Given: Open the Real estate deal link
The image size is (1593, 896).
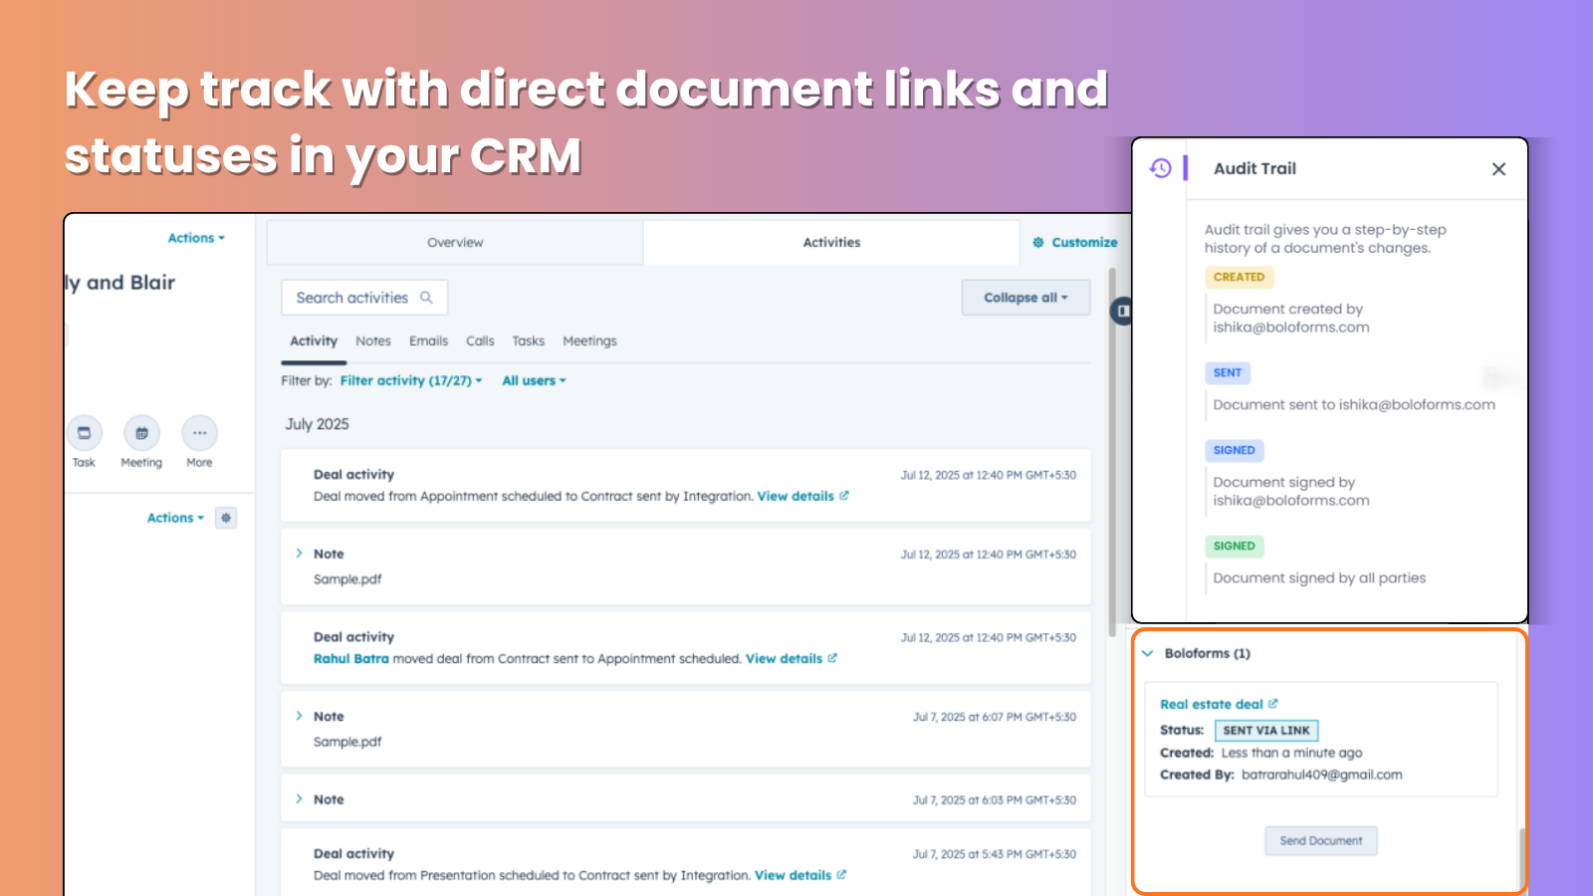Looking at the screenshot, I should 1211,704.
